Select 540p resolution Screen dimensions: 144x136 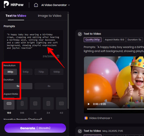click(x=26, y=72)
